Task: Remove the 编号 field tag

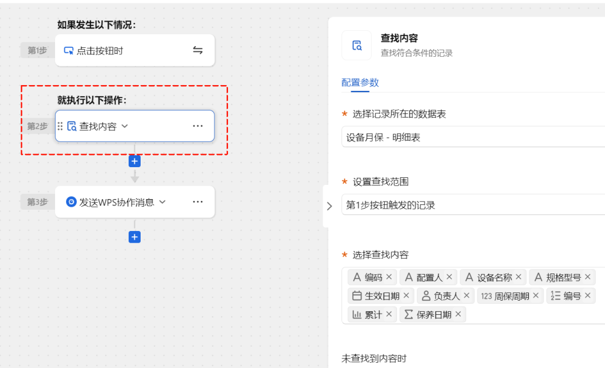Action: pyautogui.click(x=588, y=295)
